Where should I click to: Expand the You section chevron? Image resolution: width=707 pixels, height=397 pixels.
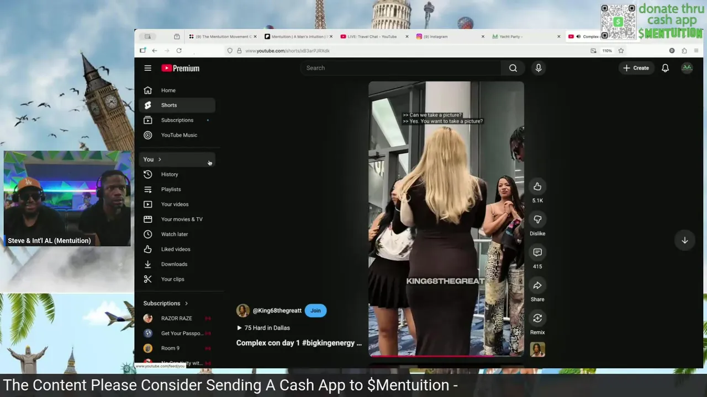[160, 159]
